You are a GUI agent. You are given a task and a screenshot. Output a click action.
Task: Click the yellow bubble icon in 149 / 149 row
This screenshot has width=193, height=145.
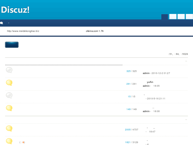tap(9, 108)
